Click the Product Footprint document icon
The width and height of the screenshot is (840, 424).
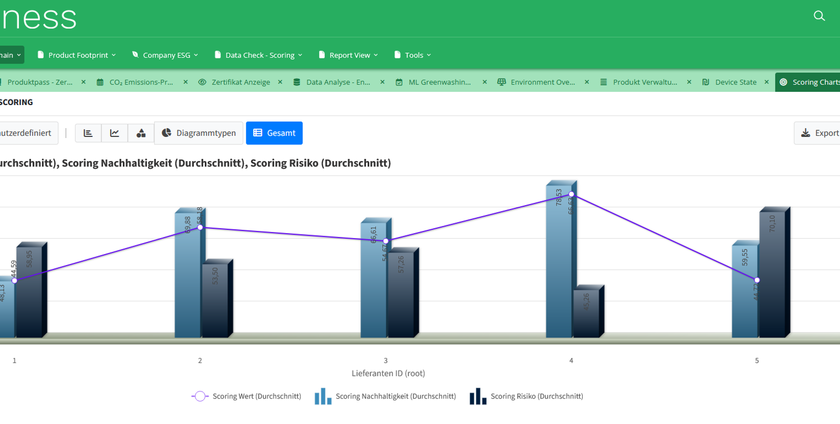tap(40, 55)
